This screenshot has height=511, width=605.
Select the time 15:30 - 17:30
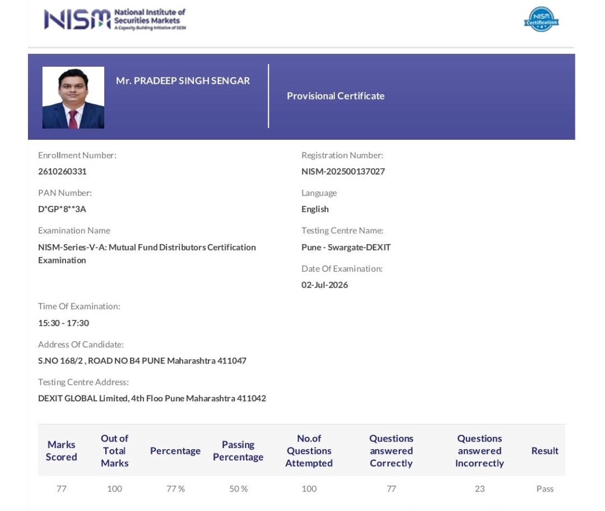click(x=63, y=323)
